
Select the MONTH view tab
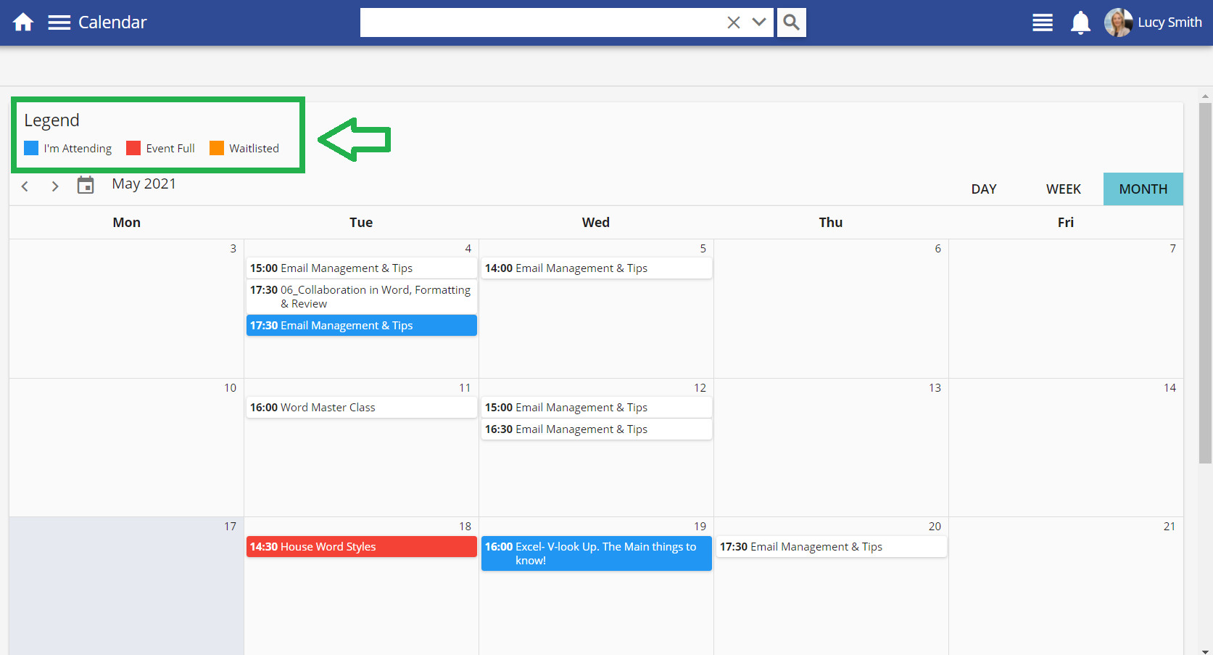point(1143,189)
